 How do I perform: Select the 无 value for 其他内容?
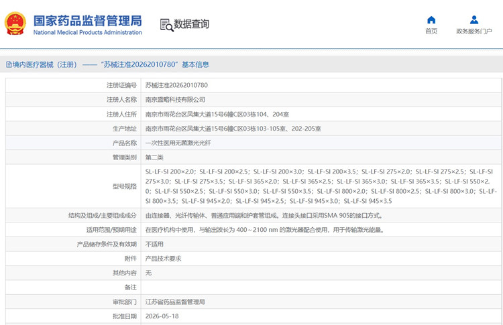[x=148, y=273]
